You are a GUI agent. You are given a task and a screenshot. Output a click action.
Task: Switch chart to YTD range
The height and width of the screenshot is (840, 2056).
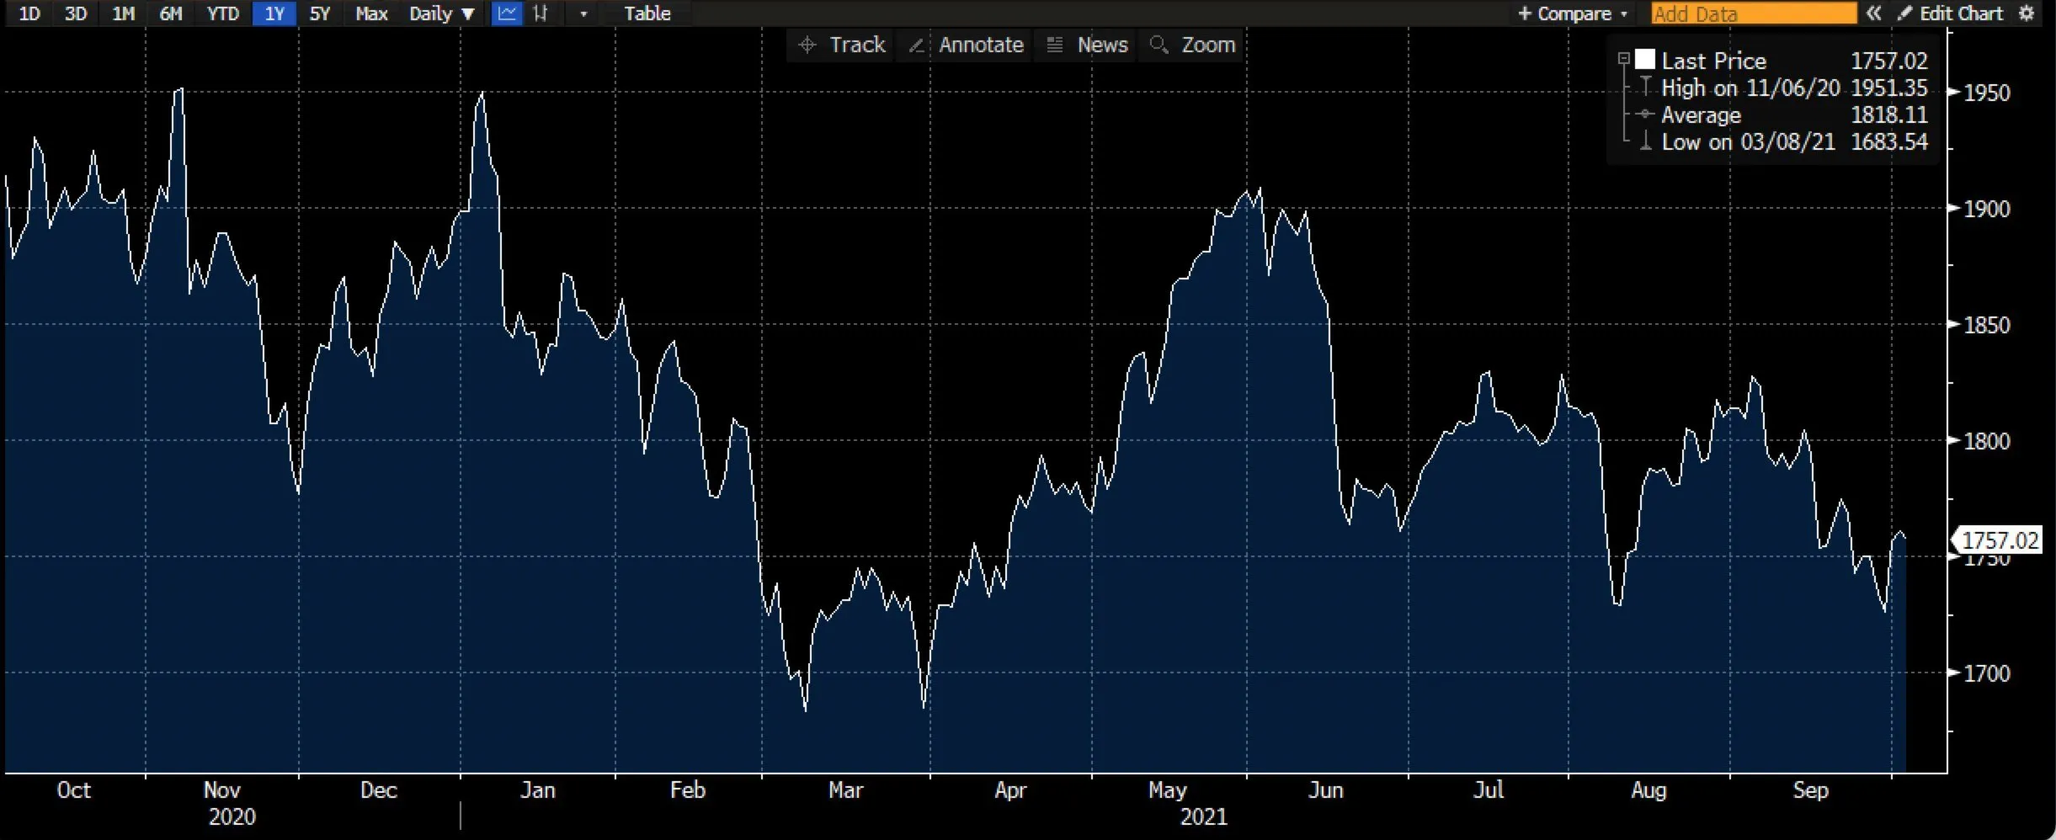coord(222,13)
